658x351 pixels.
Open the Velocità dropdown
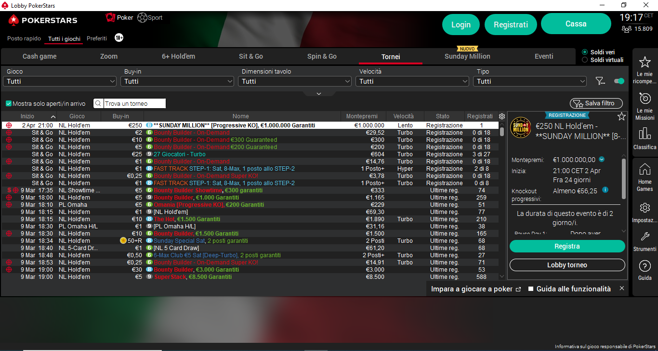tap(412, 81)
